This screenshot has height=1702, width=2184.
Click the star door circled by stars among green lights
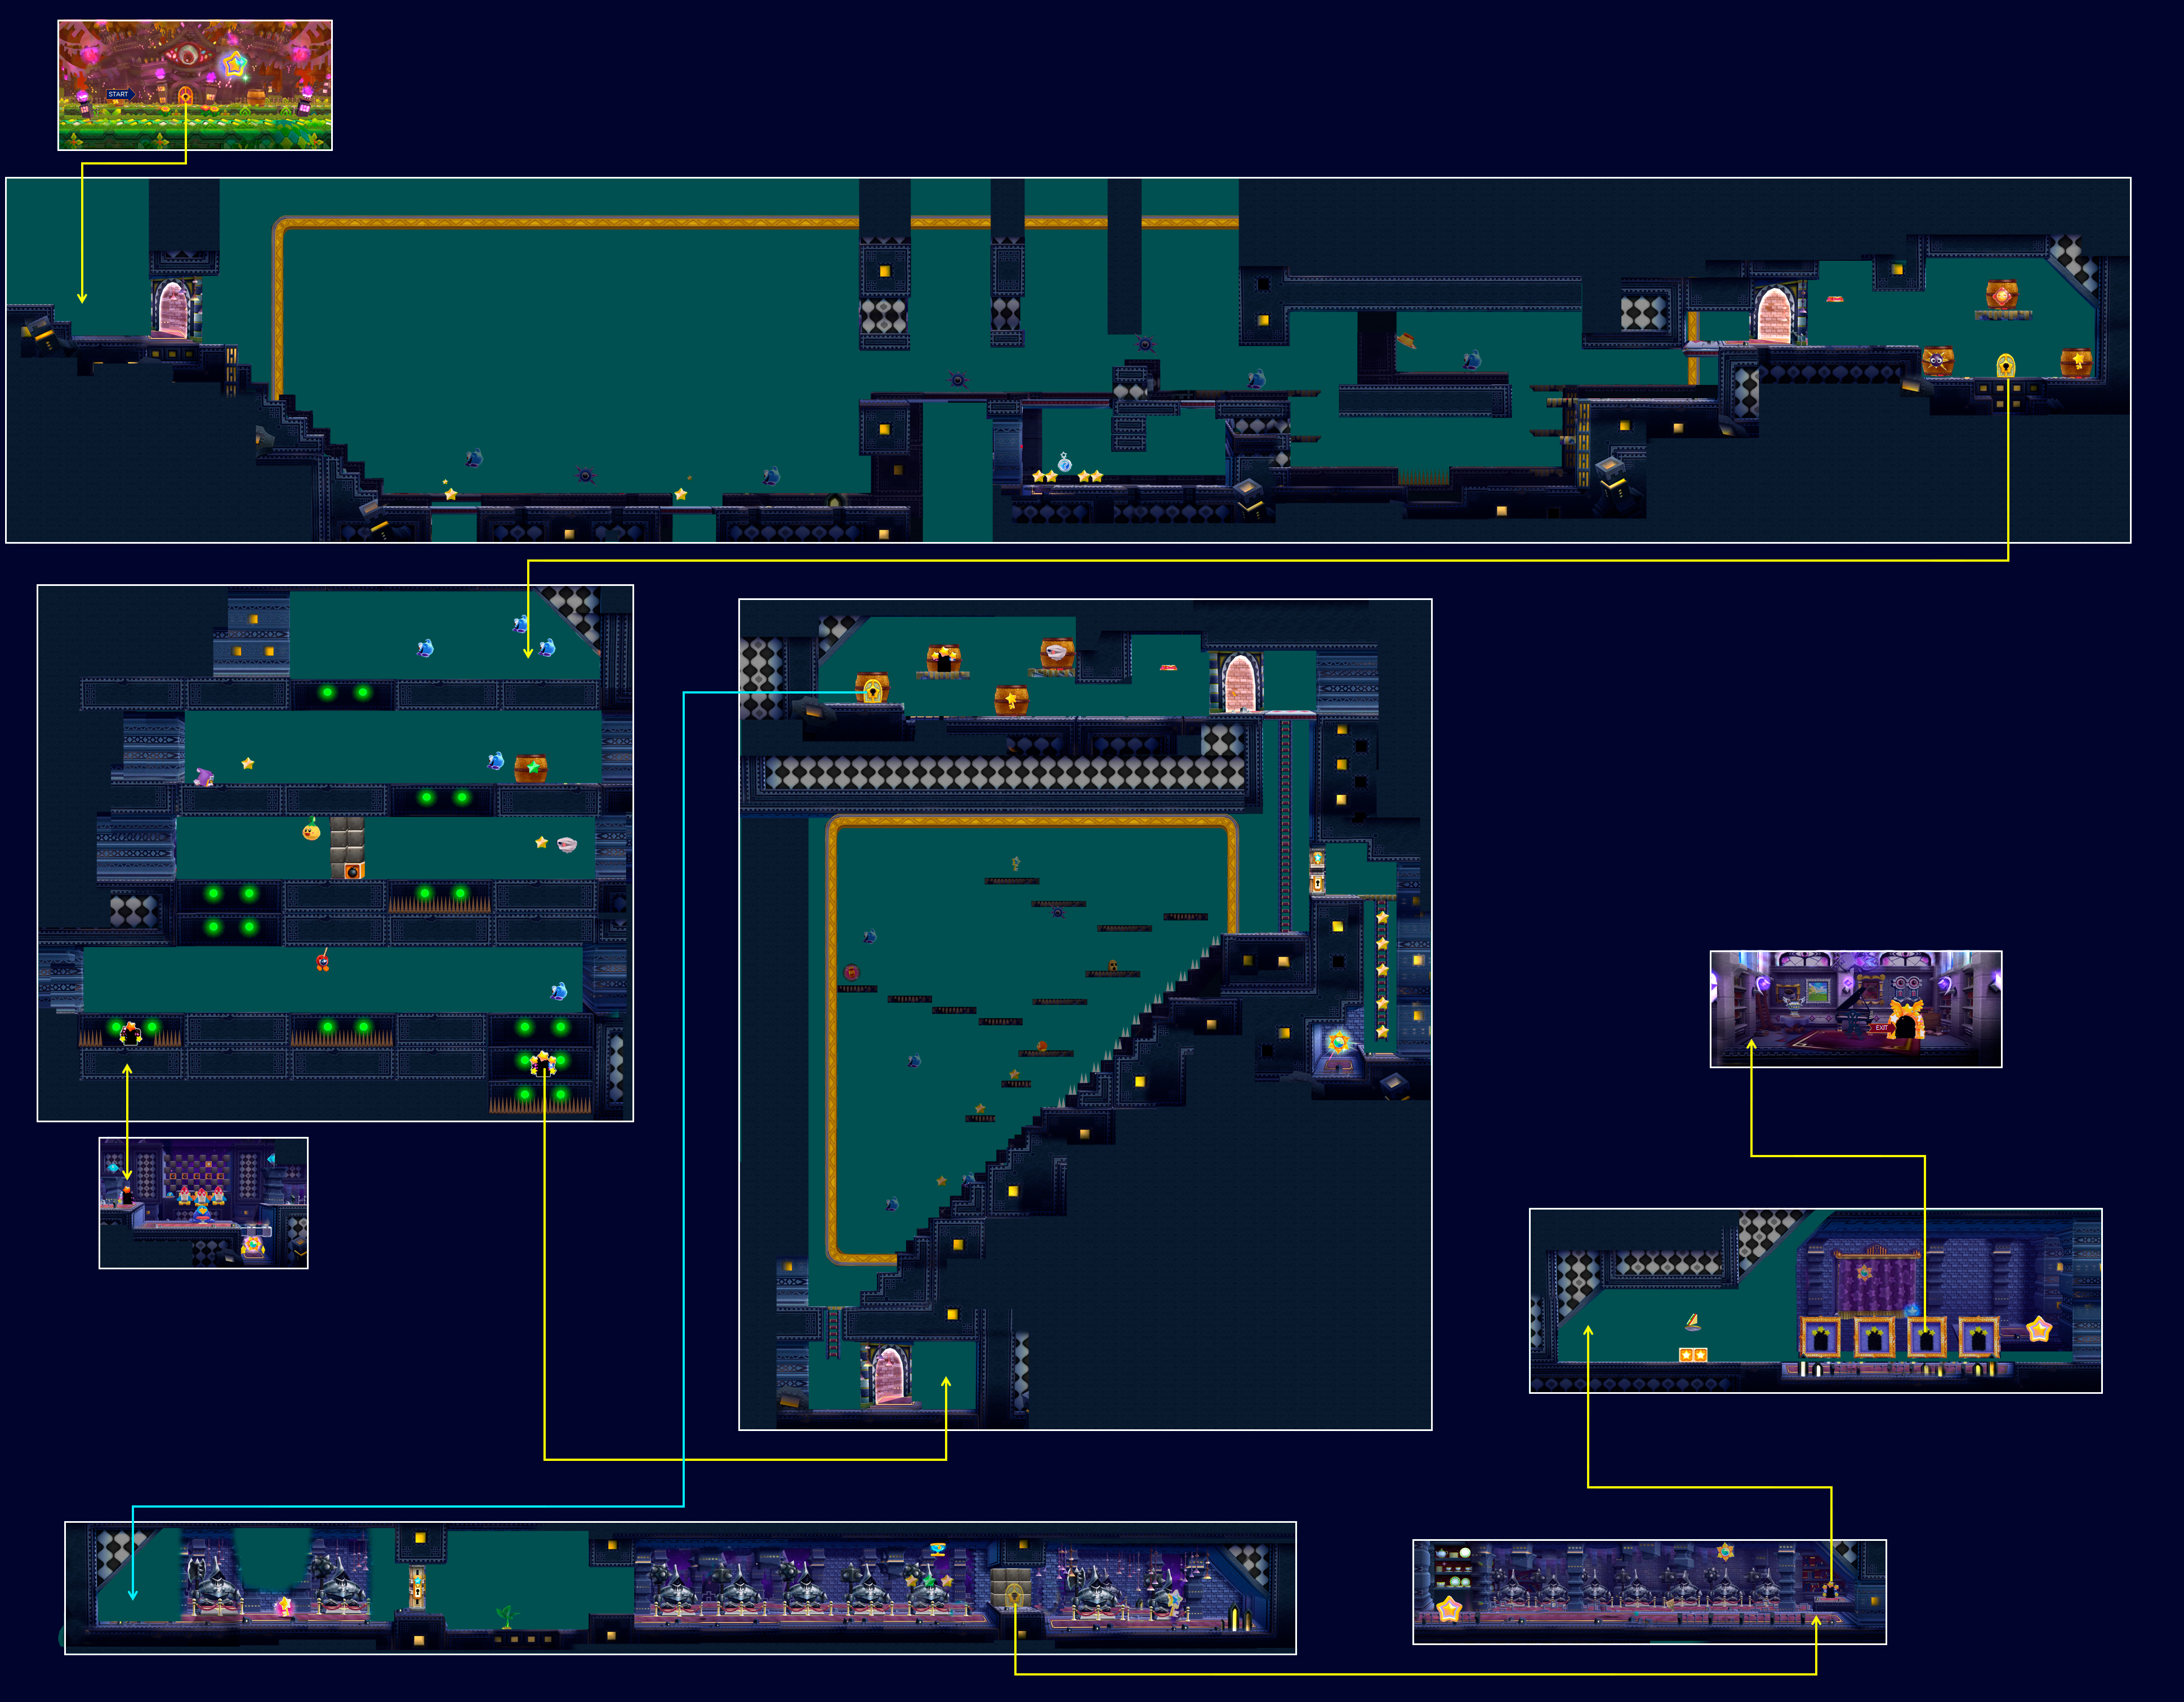[x=542, y=1063]
